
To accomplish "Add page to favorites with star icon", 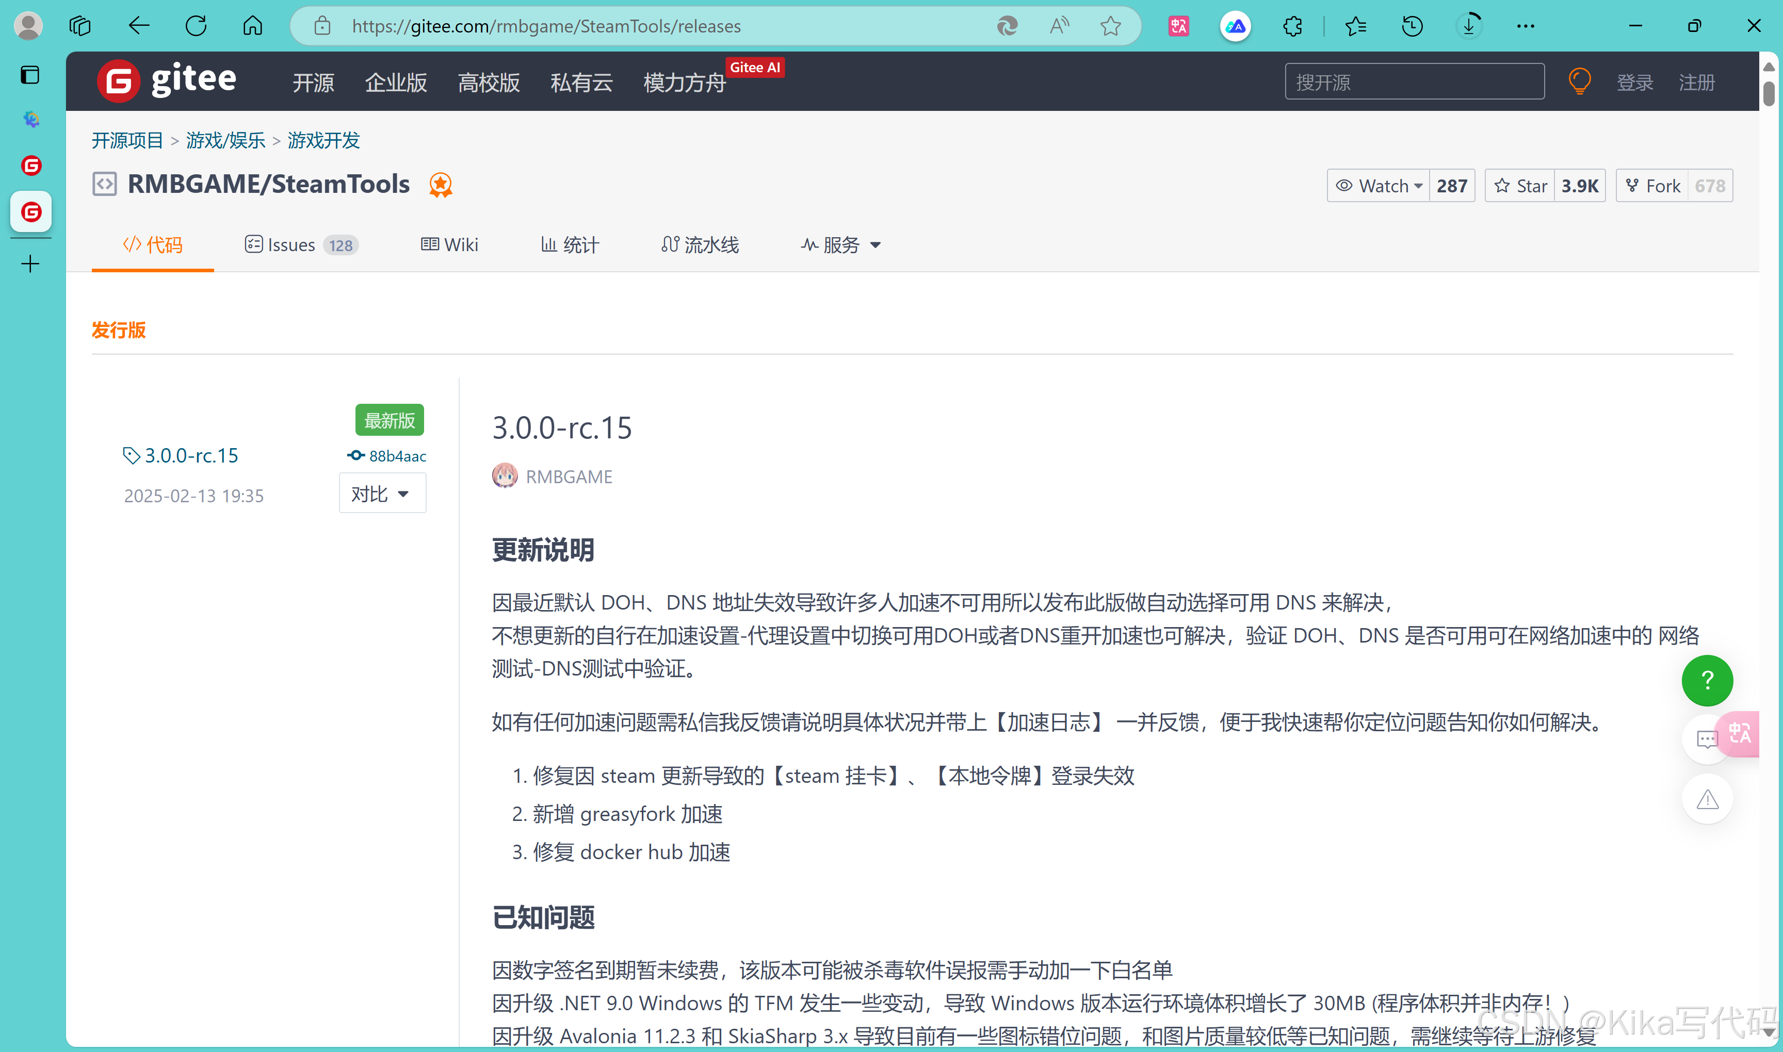I will 1110,26.
